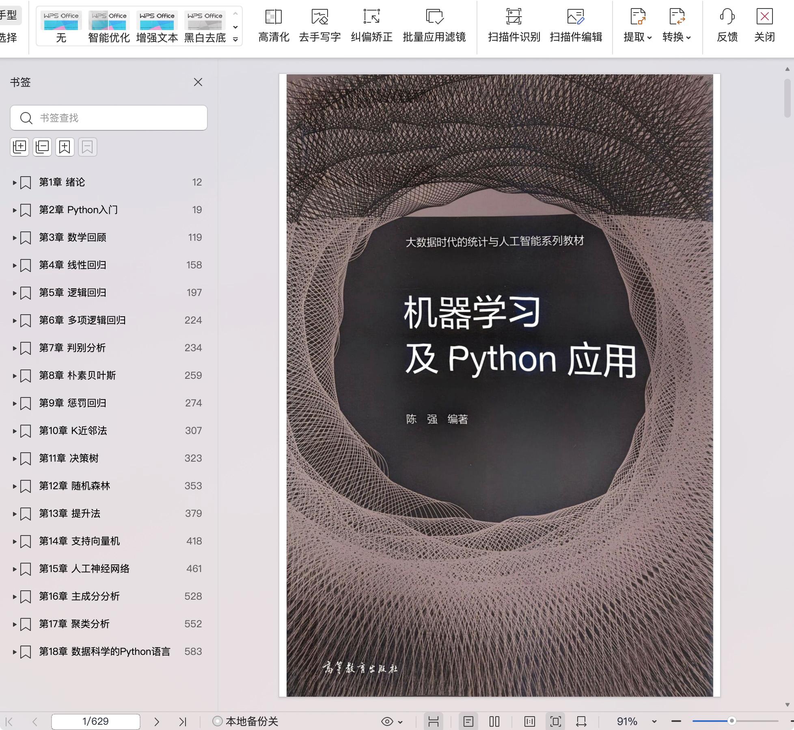Click zoom out minus button
Screen dimensions: 794x730
tap(676, 721)
